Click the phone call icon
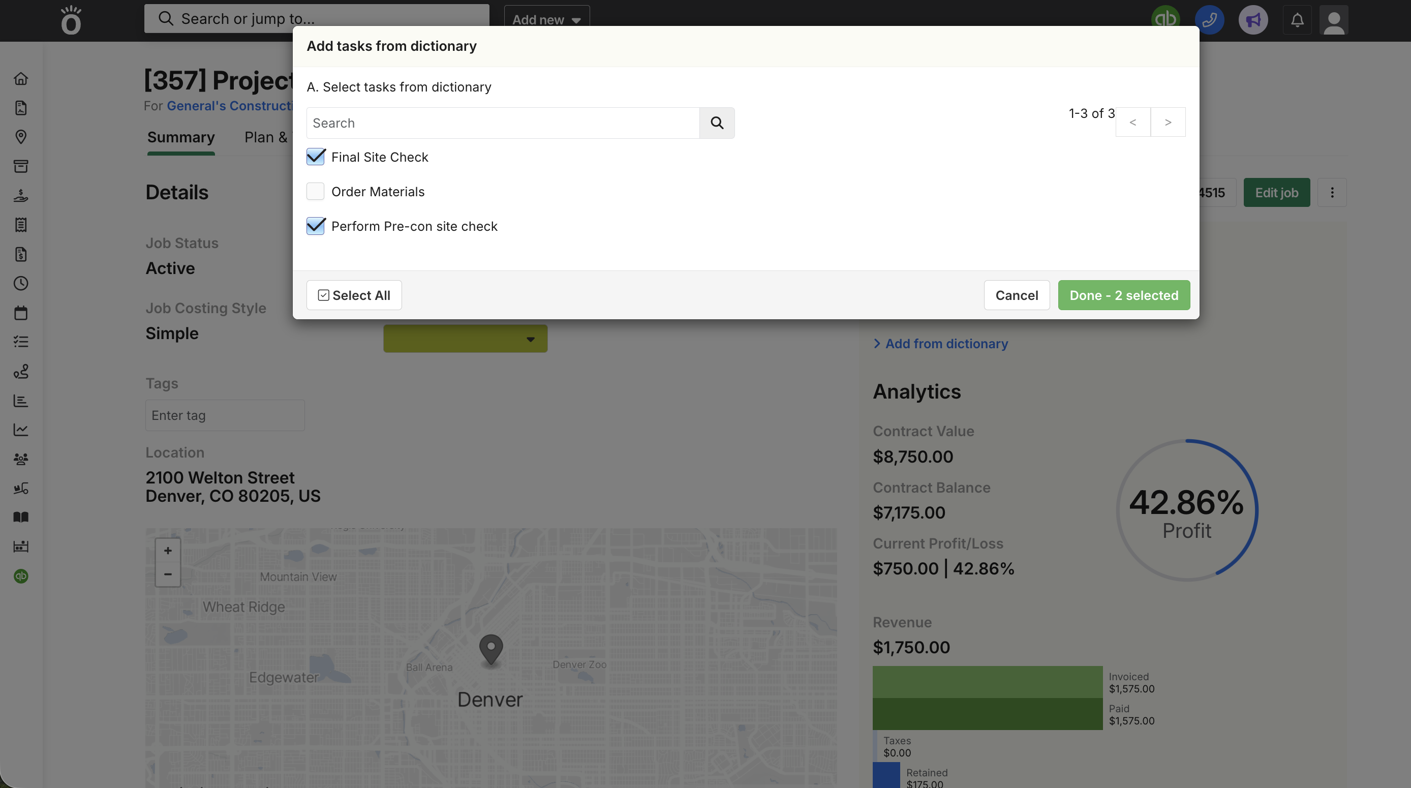Screen dimensions: 1411x788 pyautogui.click(x=1209, y=20)
